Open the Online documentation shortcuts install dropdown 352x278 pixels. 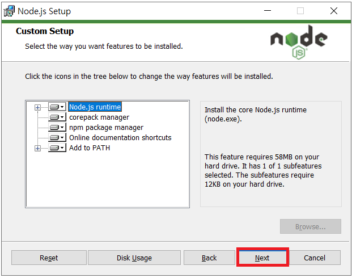click(57, 137)
